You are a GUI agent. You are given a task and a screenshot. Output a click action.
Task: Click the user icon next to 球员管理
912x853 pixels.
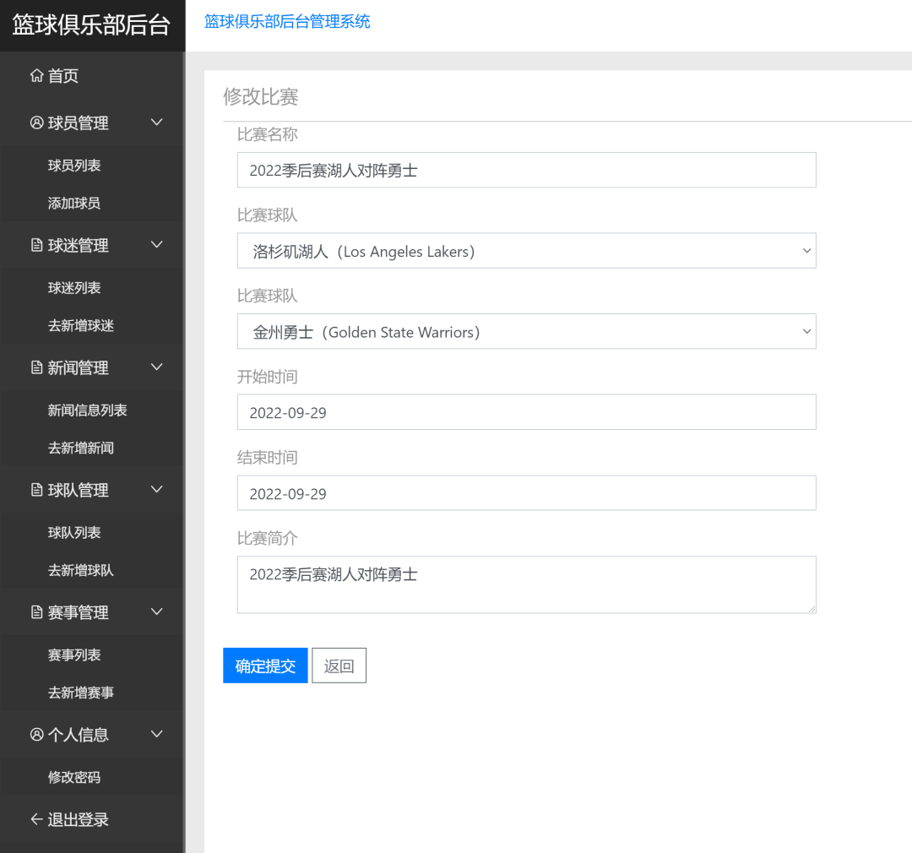click(x=36, y=122)
